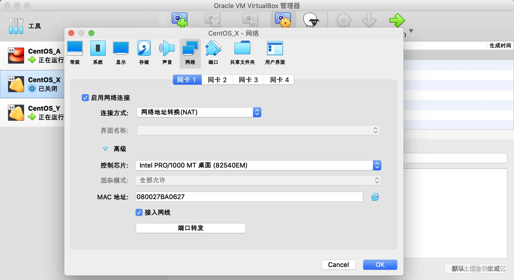Switch to the 网卡 4 tab
Image resolution: width=514 pixels, height=280 pixels.
click(279, 80)
